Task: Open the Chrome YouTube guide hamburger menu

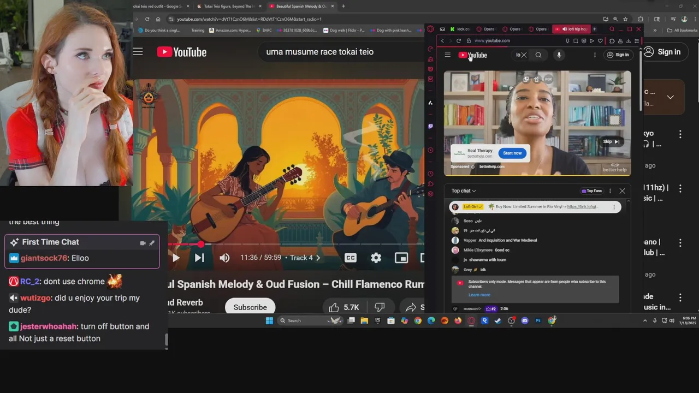Action: click(138, 51)
